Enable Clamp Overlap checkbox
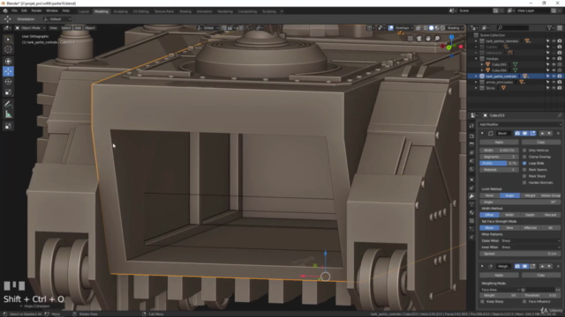The height and width of the screenshot is (317, 565). pos(524,157)
